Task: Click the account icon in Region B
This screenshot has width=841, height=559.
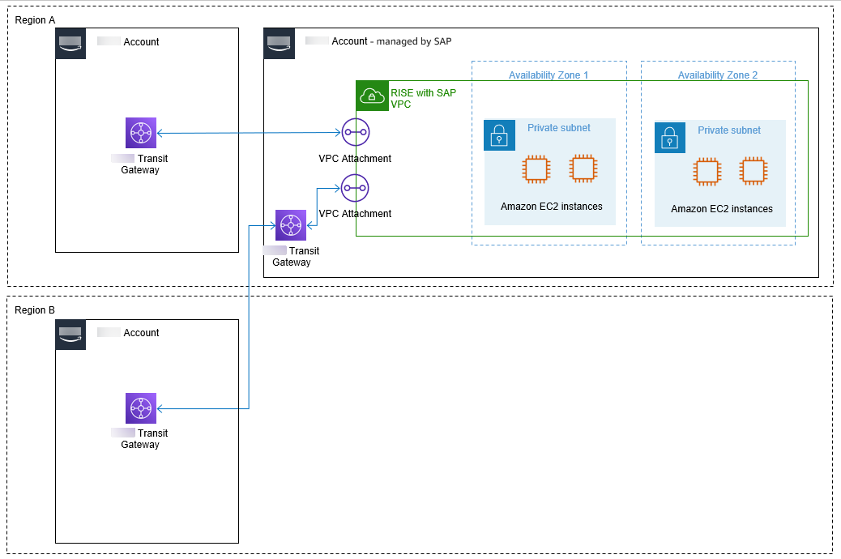Action: [x=70, y=335]
